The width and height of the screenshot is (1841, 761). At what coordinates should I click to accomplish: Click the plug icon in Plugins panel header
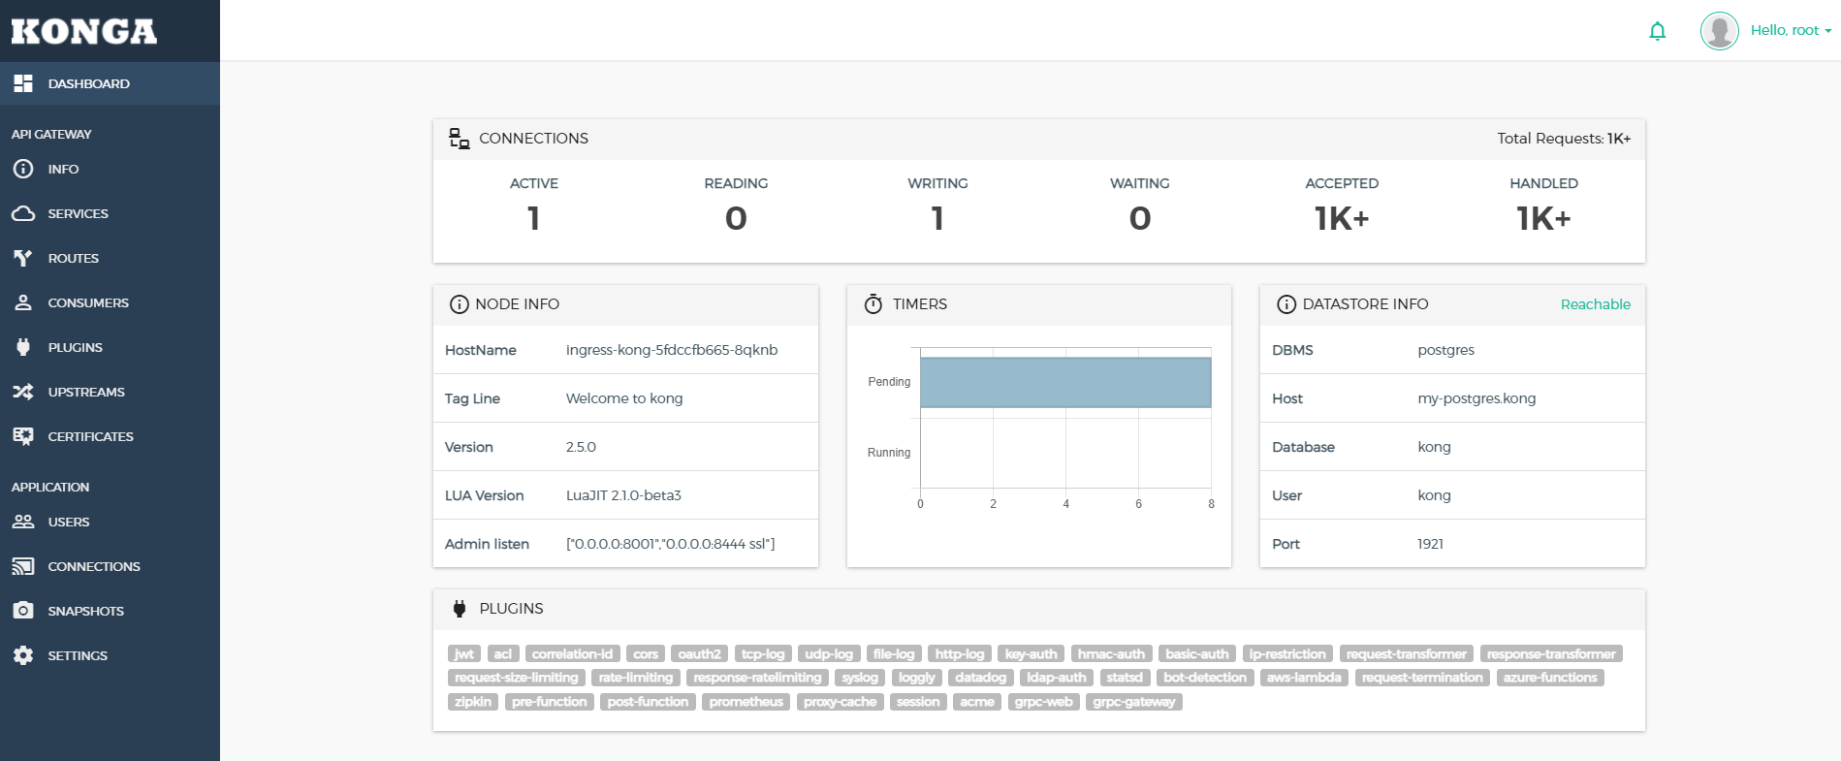pos(460,609)
